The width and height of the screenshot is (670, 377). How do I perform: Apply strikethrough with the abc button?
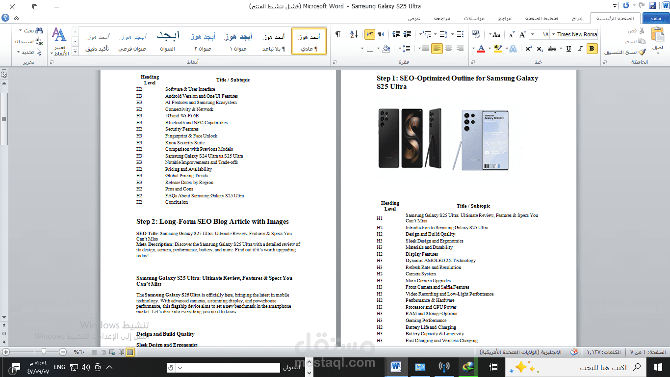[x=552, y=49]
